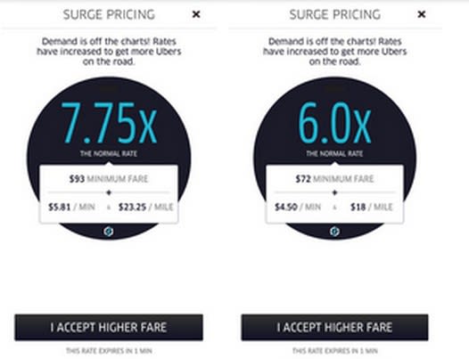The image size is (469, 359).
Task: Select the 7.75x multiplier text
Action: click(109, 123)
